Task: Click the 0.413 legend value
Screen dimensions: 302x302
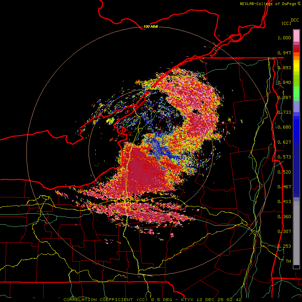Action: 284,202
